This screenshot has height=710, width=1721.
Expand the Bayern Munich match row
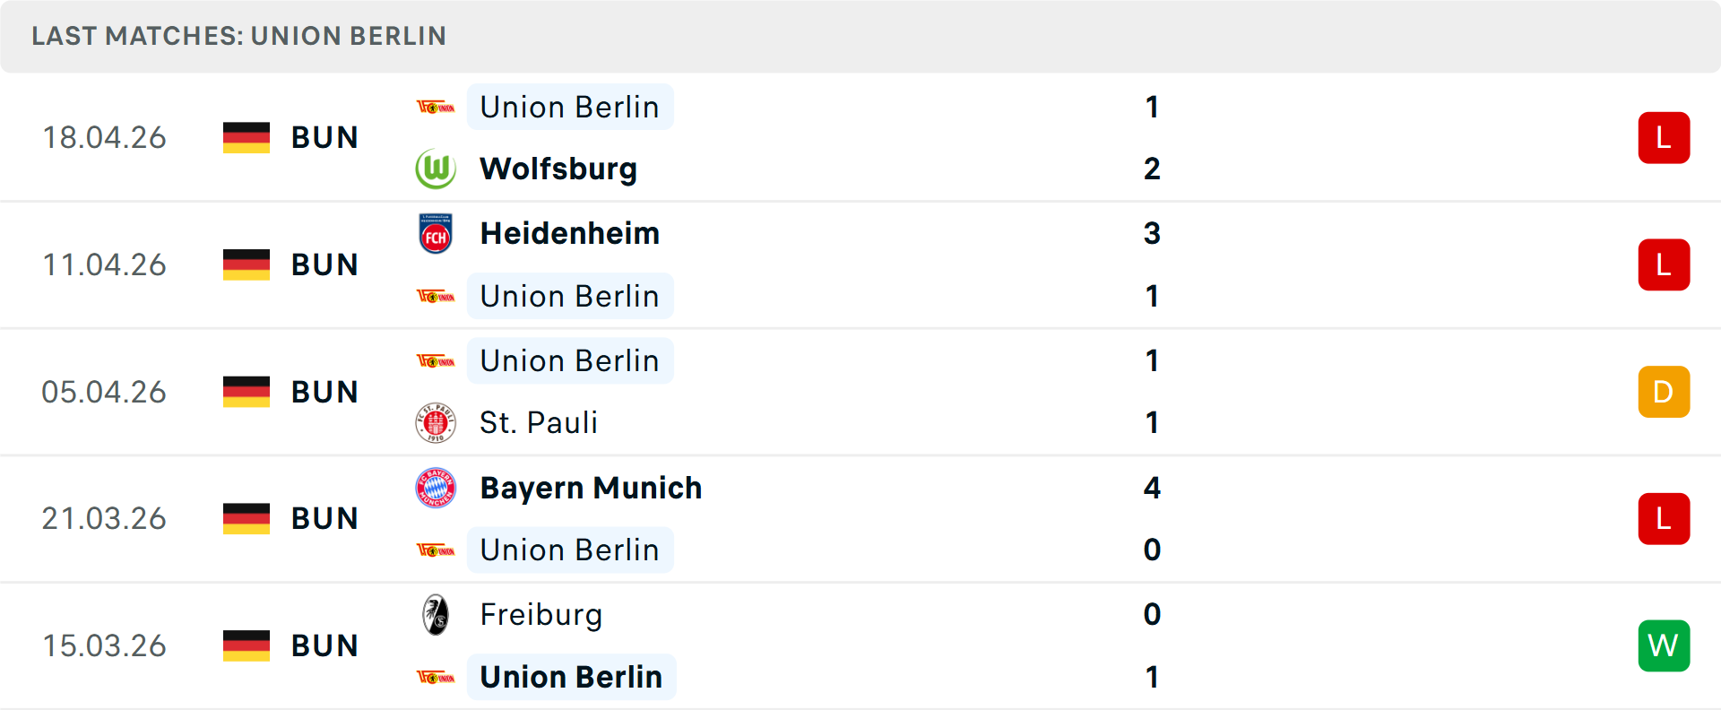tap(860, 518)
